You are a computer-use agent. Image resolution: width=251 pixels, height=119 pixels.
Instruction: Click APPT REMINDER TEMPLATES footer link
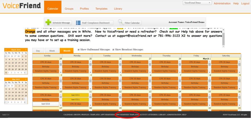tap(127, 114)
